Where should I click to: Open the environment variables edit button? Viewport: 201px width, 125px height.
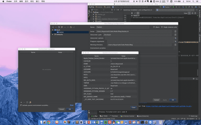click(175, 48)
